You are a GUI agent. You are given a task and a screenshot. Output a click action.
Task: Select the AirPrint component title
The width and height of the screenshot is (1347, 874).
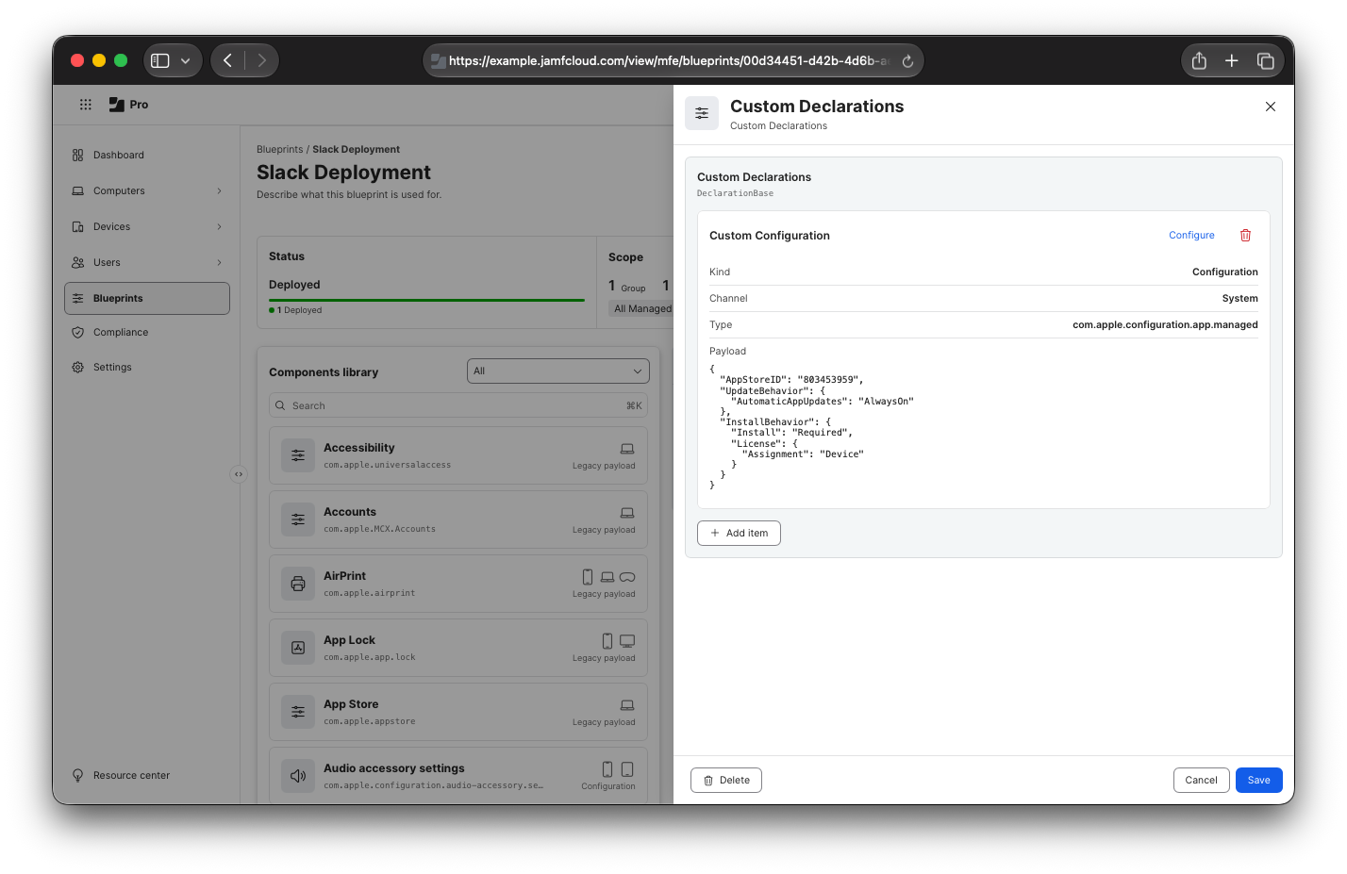coord(345,576)
